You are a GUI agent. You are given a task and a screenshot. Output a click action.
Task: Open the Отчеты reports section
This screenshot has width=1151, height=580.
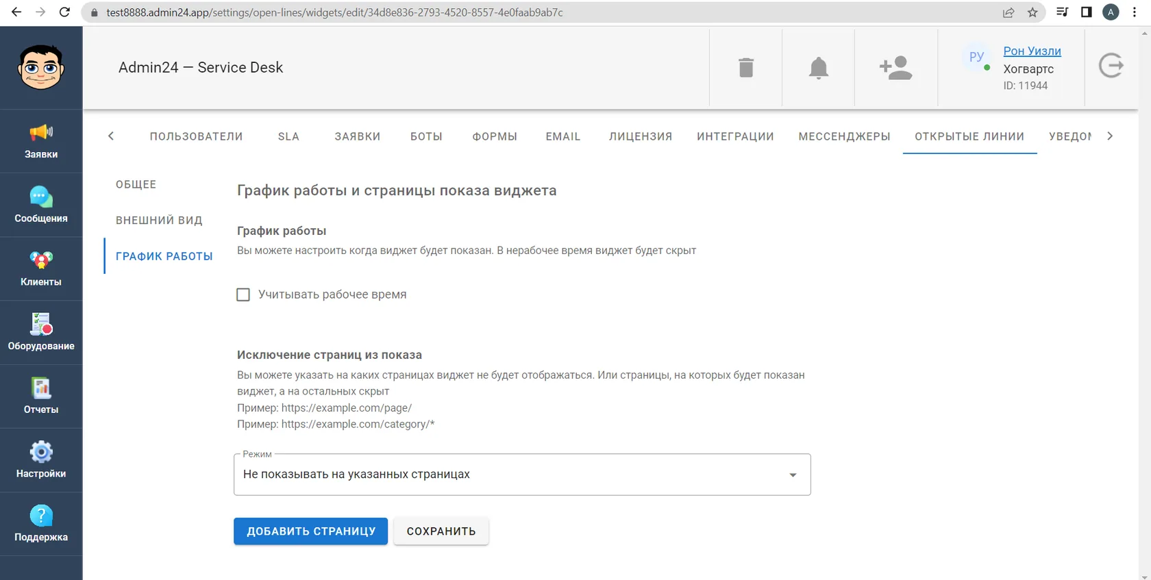(41, 396)
